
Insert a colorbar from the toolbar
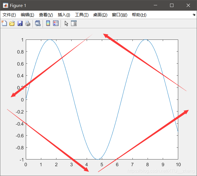pos(48,23)
